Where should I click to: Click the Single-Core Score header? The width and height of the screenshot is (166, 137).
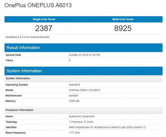[44, 19]
